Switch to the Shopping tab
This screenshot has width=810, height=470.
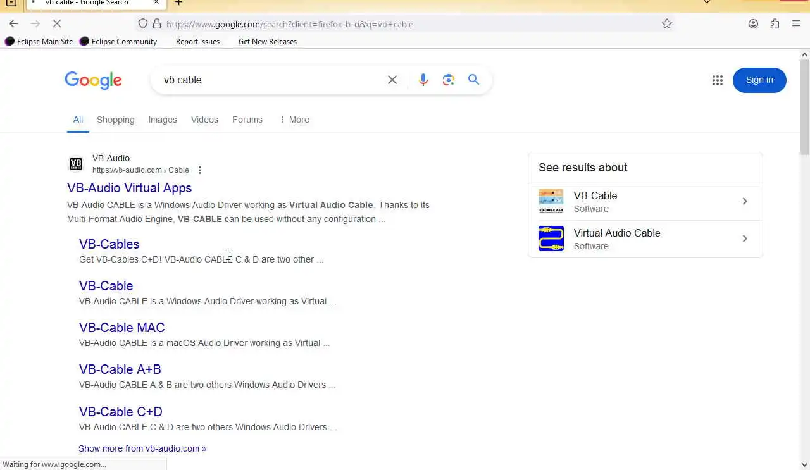(116, 120)
